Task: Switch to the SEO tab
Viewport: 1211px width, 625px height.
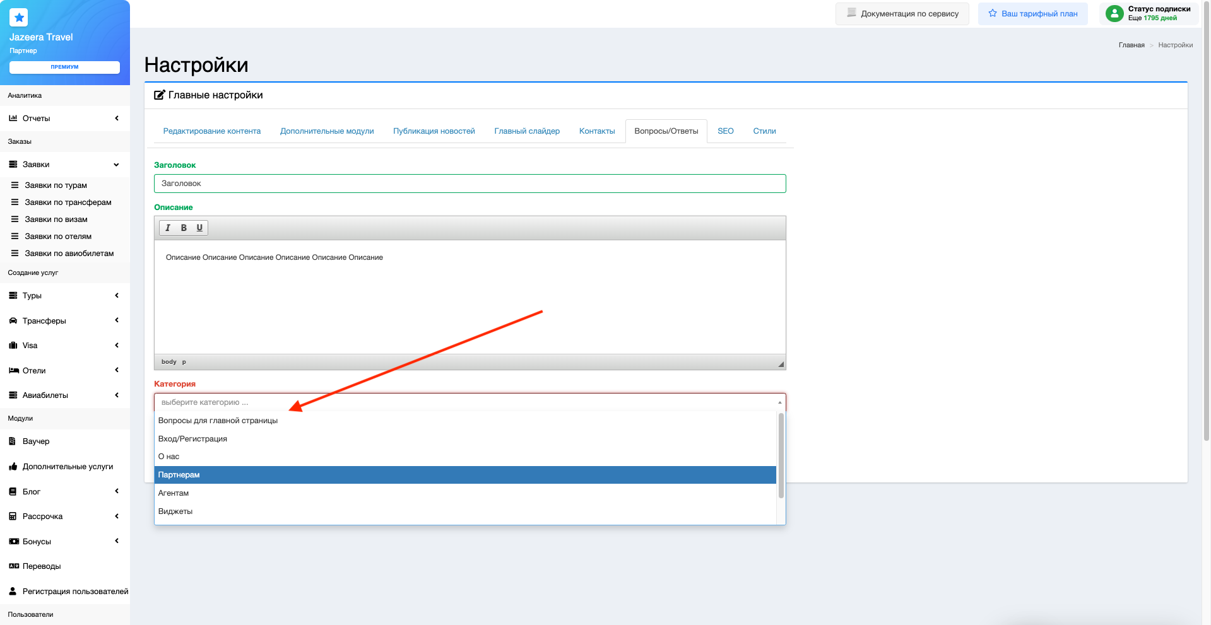Action: 725,131
